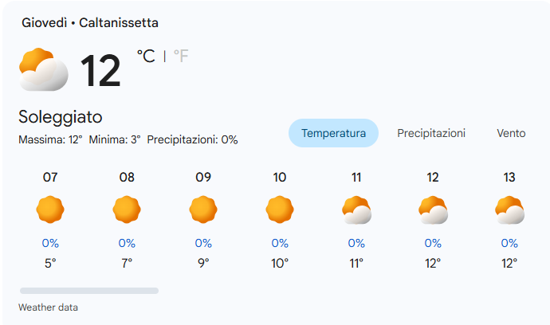
Task: Click the sunny icon for hour 09
Action: 203,209
